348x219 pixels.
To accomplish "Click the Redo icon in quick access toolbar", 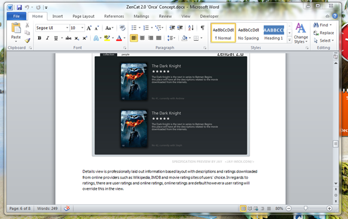I will 38,7.
